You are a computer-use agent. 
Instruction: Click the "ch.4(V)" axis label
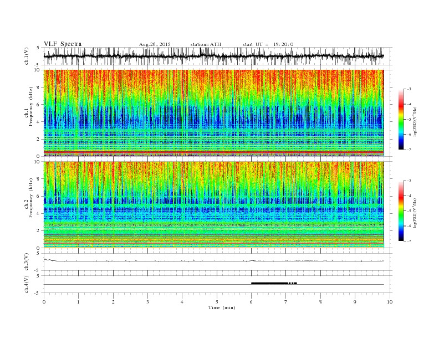pyautogui.click(x=27, y=284)
